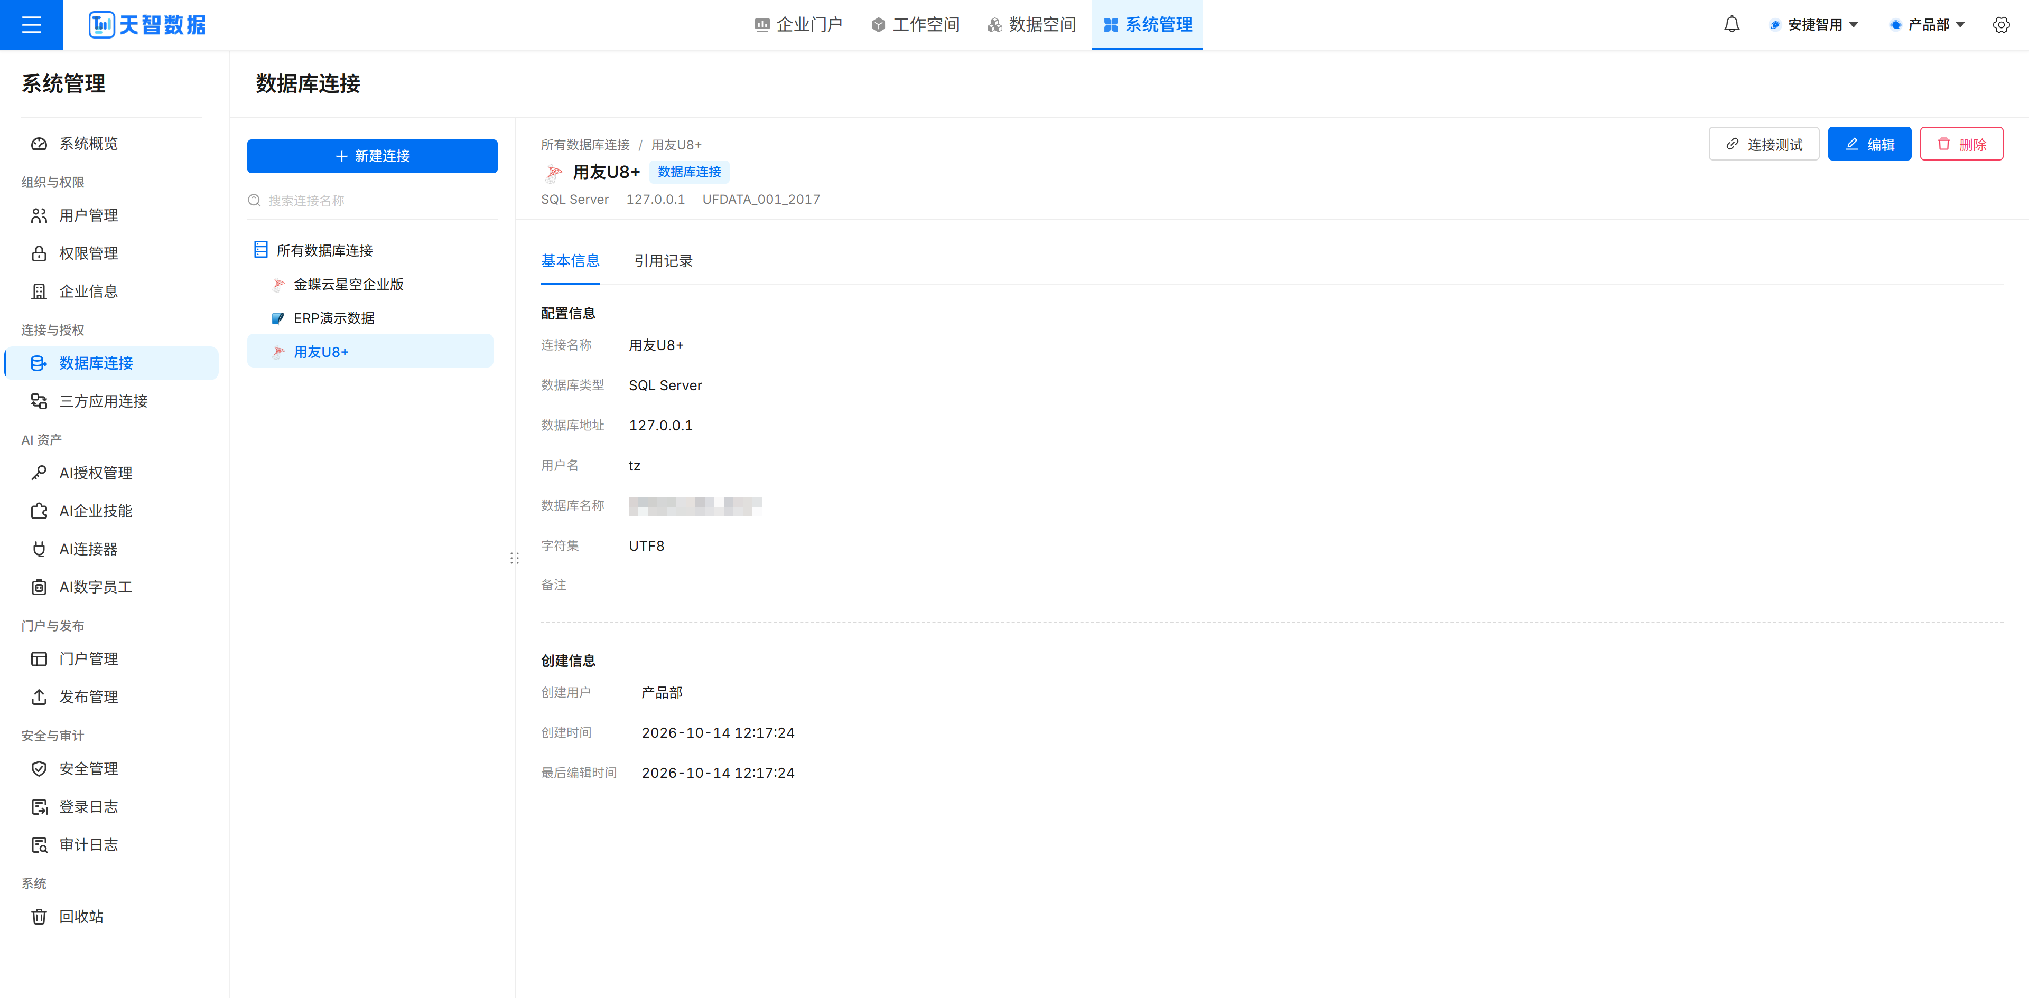Open the settings gear icon

coord(2000,25)
